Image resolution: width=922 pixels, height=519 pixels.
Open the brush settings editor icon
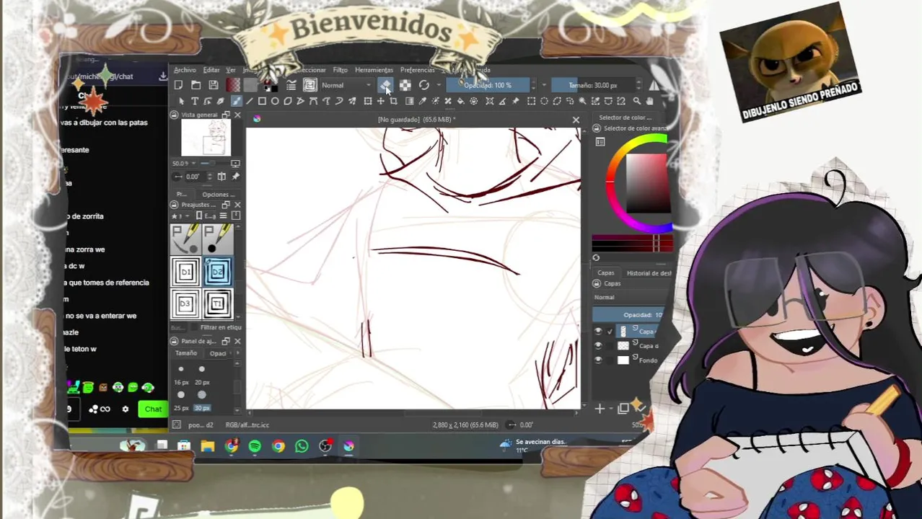291,85
